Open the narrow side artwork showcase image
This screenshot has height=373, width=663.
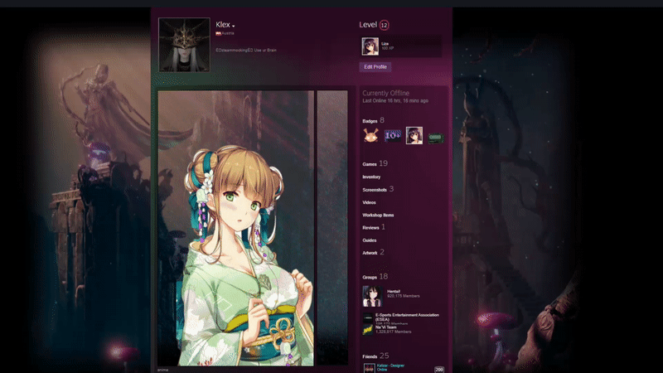[332, 228]
